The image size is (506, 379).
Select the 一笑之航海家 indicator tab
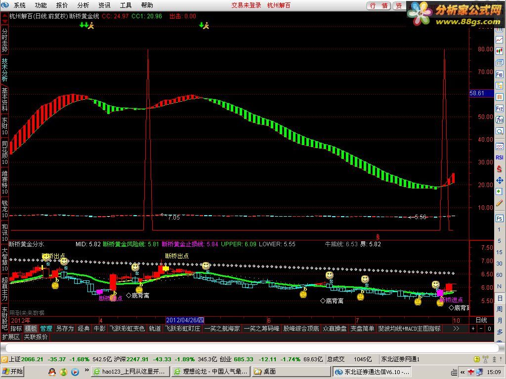222,328
